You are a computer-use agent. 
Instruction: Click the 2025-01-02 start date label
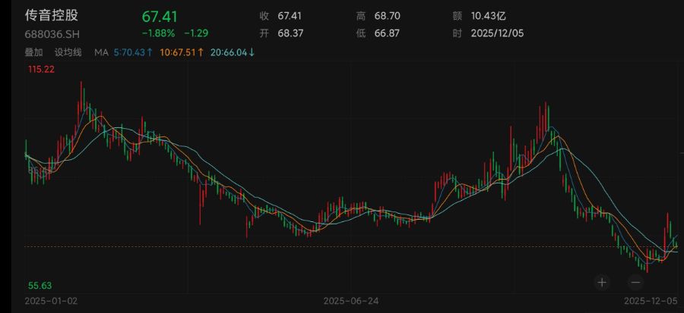click(x=52, y=301)
